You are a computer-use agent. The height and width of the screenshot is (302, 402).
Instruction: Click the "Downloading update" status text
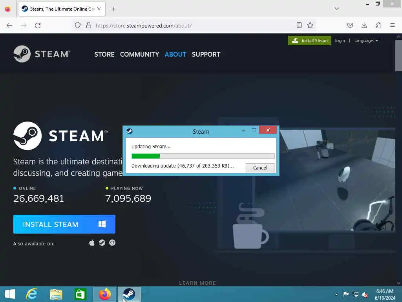(183, 166)
